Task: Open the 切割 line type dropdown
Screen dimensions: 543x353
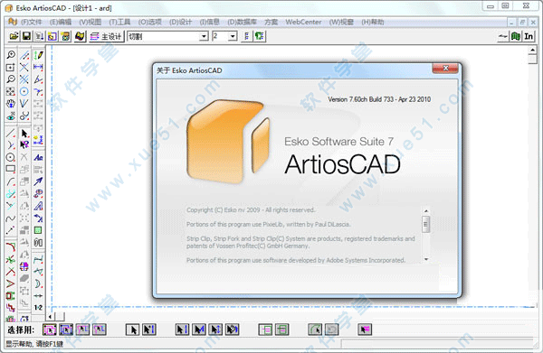Action: pyautogui.click(x=204, y=36)
